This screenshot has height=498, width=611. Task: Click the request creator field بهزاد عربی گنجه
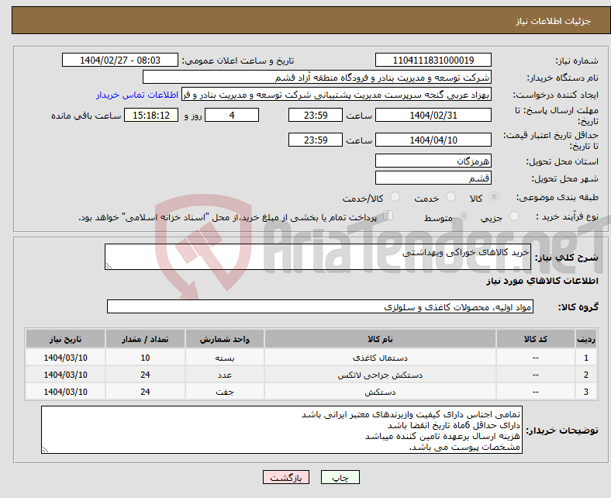[x=337, y=95]
